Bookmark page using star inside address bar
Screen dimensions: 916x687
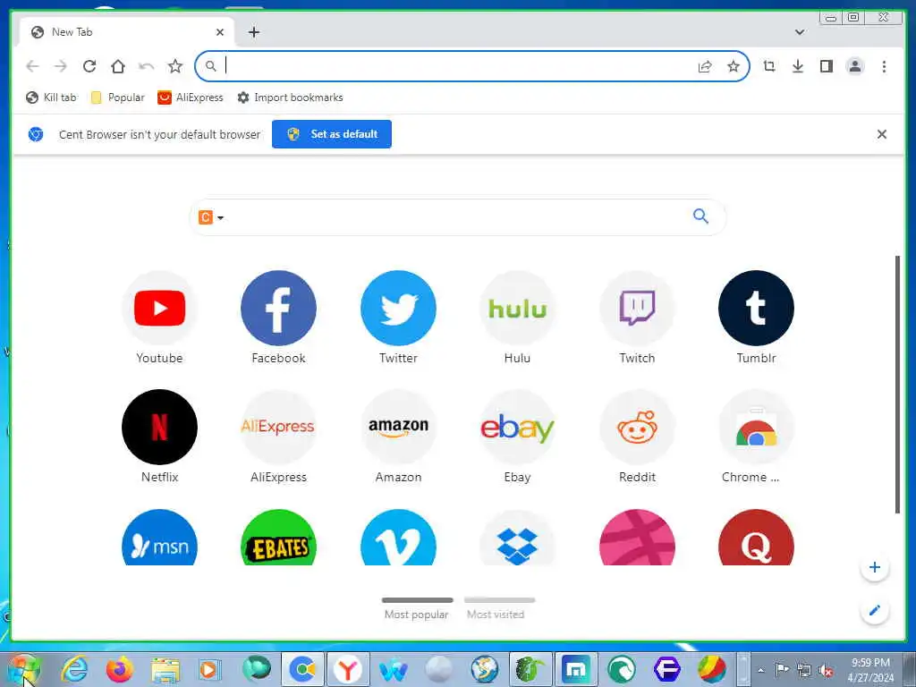[x=734, y=66]
